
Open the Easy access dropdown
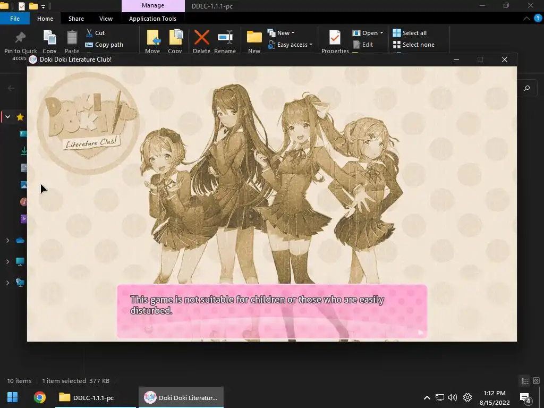(x=290, y=45)
